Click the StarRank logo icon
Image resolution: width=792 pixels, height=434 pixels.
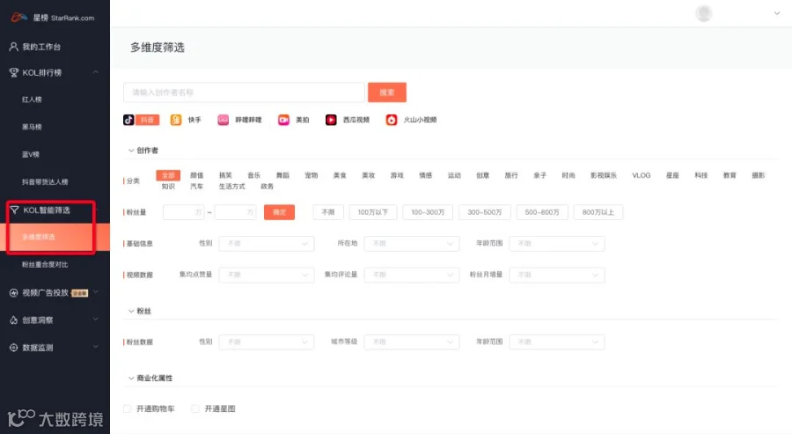pos(18,18)
